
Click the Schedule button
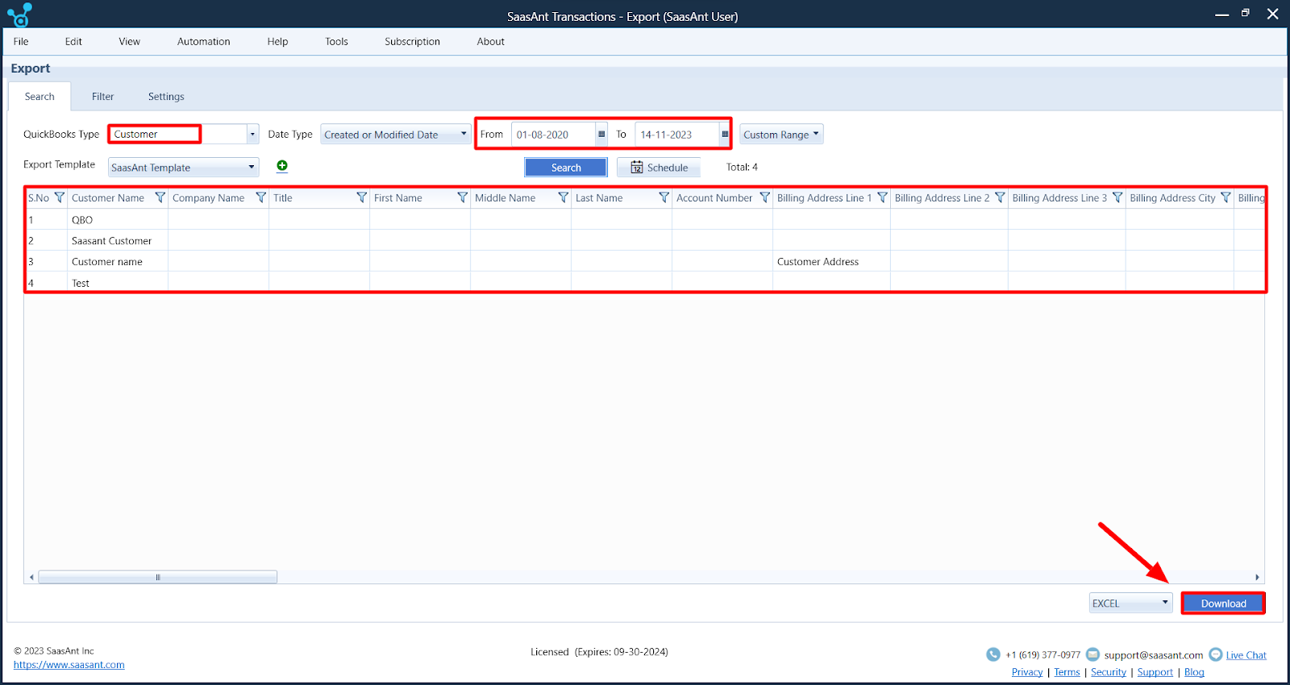click(x=659, y=167)
